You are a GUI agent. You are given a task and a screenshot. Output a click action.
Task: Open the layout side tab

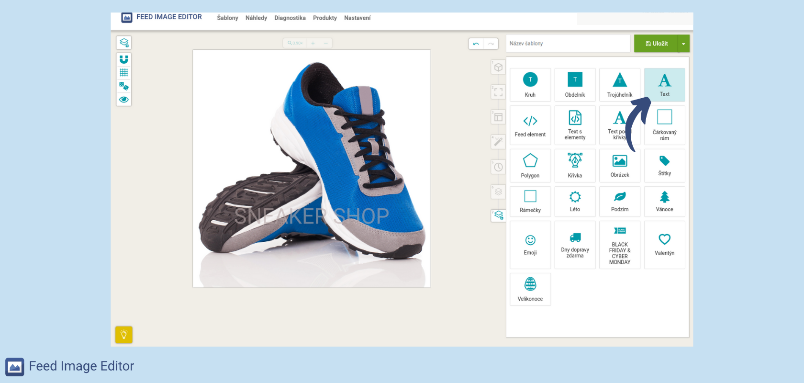pos(498,117)
